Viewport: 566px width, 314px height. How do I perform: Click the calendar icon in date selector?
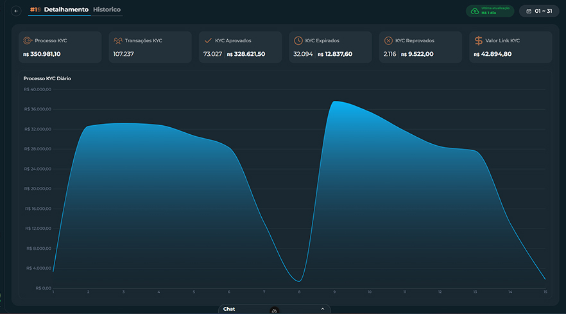[x=529, y=11]
